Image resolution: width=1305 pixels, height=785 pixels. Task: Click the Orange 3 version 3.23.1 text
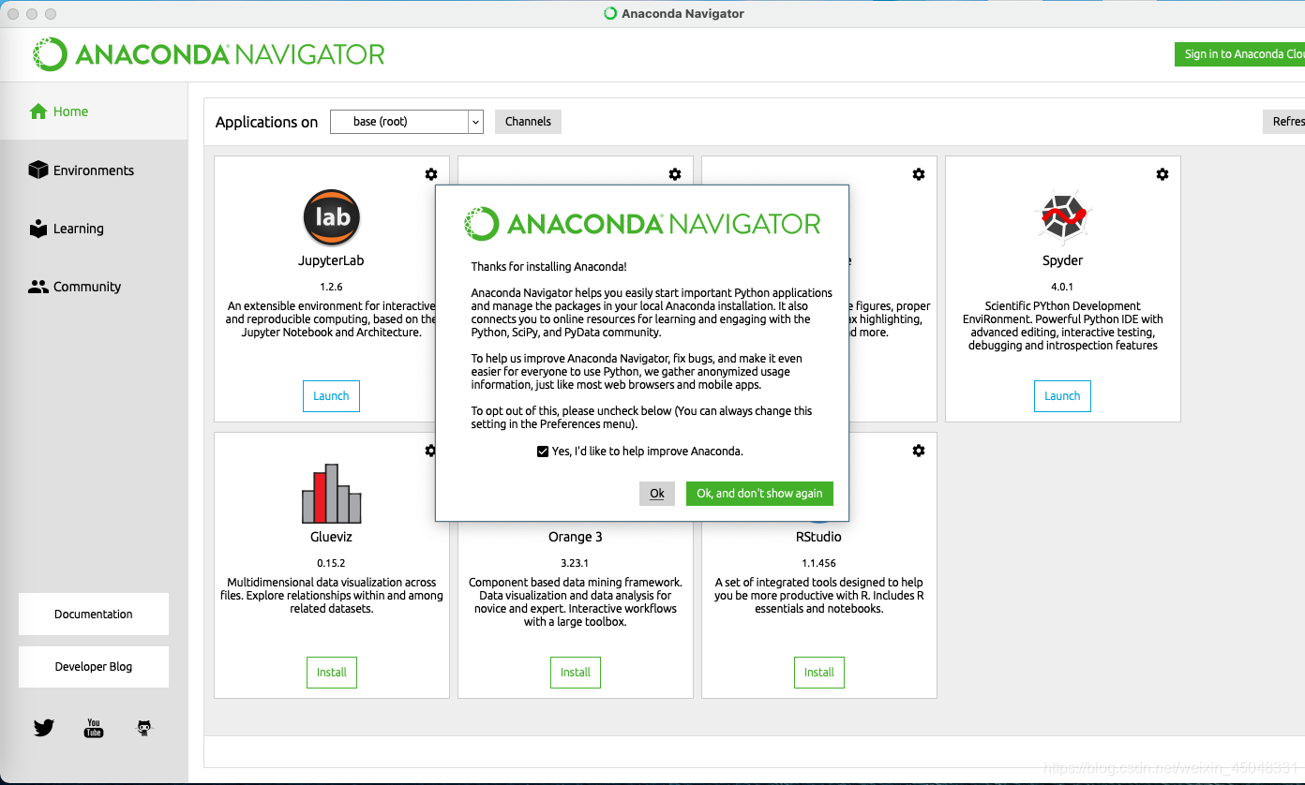pos(576,563)
